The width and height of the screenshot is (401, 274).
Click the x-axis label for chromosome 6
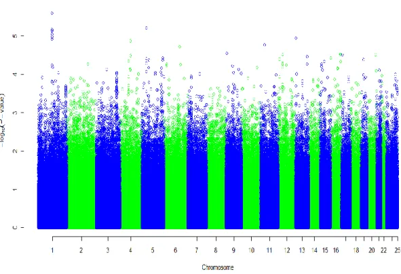click(x=175, y=250)
